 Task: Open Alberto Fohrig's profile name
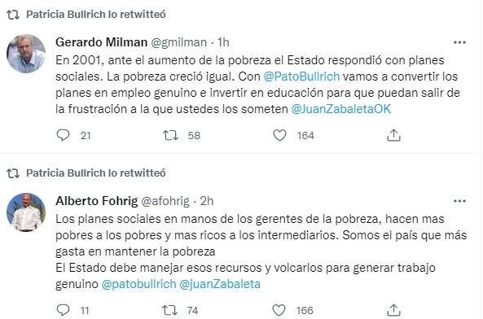click(x=97, y=201)
